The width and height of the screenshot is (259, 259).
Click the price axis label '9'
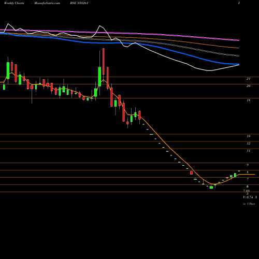tap(248, 165)
